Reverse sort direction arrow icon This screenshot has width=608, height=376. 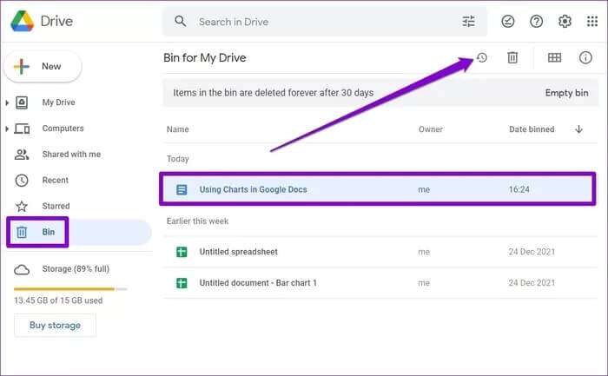click(x=579, y=129)
